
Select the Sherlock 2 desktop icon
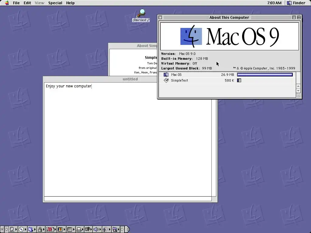coord(141,15)
